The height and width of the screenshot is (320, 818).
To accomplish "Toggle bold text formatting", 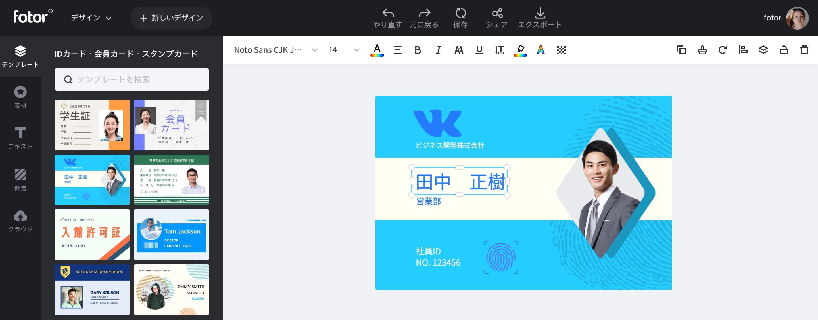I will [x=418, y=50].
